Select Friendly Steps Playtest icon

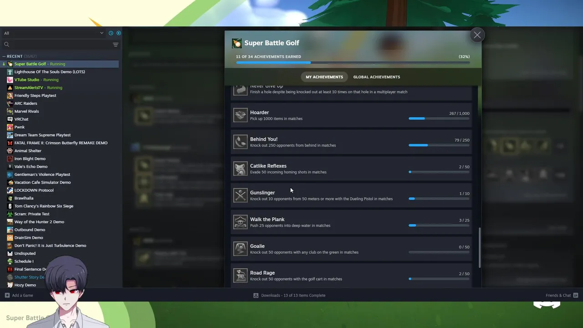(10, 96)
